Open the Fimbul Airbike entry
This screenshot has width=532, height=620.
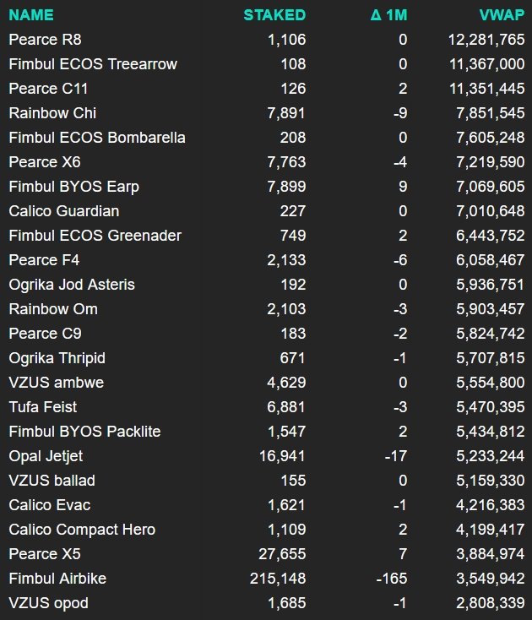point(57,579)
